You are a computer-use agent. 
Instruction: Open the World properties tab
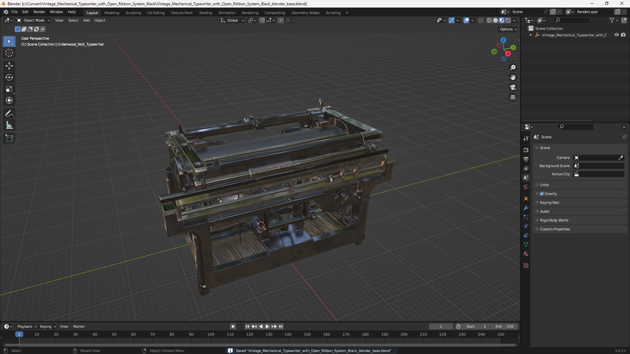tap(526, 187)
